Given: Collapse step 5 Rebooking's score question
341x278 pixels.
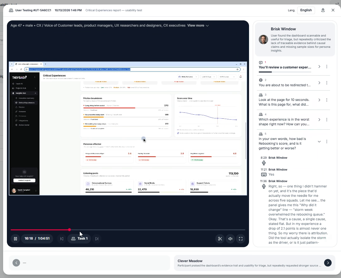Looking at the screenshot, I should 319,141.
